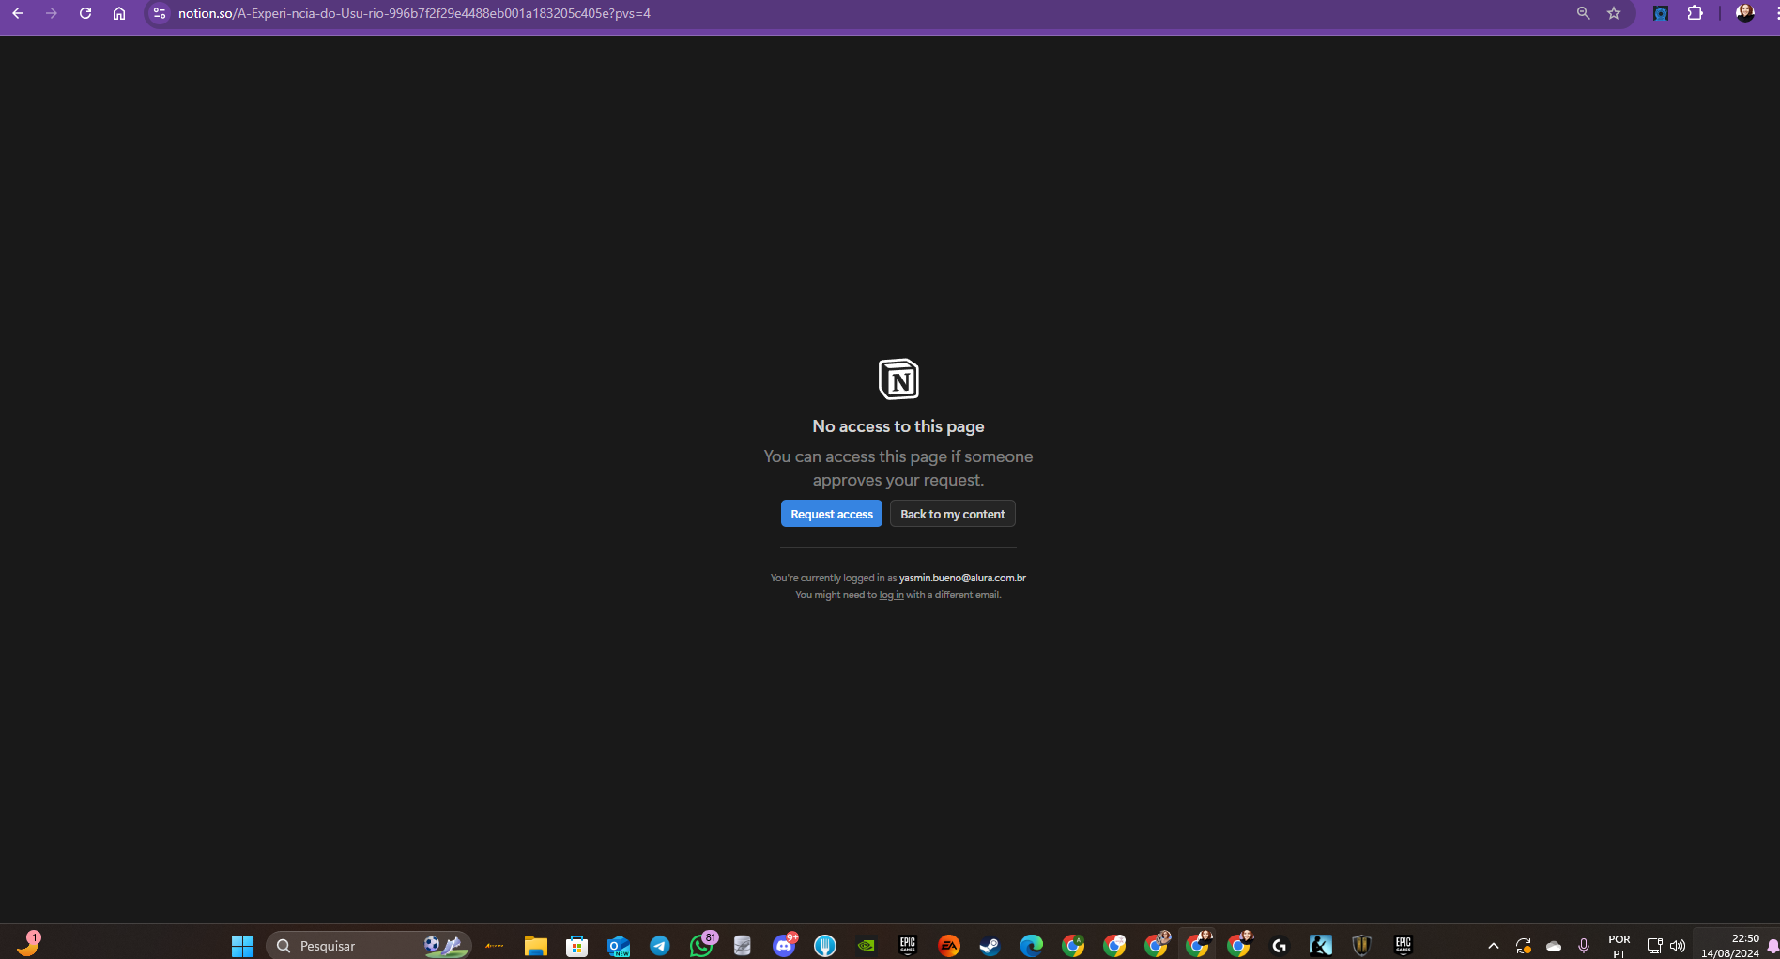This screenshot has height=959, width=1780.
Task: Switch the POR PT keyboard language indicator
Action: pyautogui.click(x=1619, y=946)
